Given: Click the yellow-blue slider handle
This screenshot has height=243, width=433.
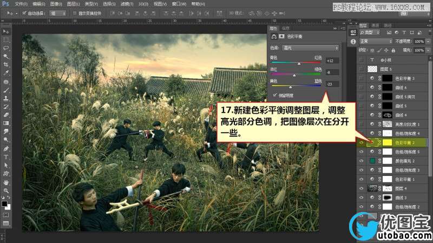Looking at the screenshot, I should point(291,87).
